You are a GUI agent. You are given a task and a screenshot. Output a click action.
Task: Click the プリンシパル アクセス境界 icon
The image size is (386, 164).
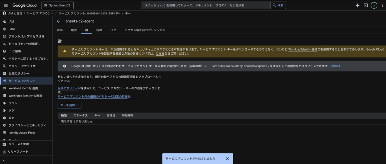(x=4, y=36)
